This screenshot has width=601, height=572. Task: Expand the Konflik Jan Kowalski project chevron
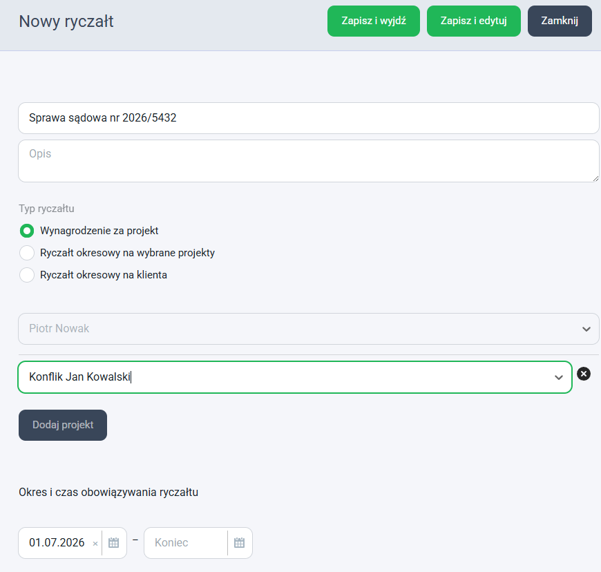tap(558, 377)
